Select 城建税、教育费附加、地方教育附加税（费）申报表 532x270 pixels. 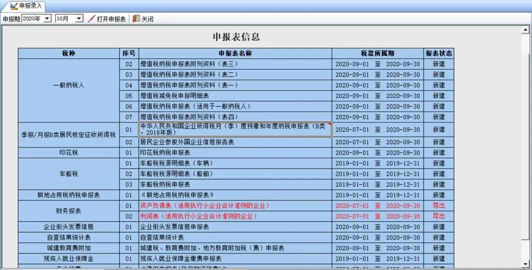[x=235, y=248]
